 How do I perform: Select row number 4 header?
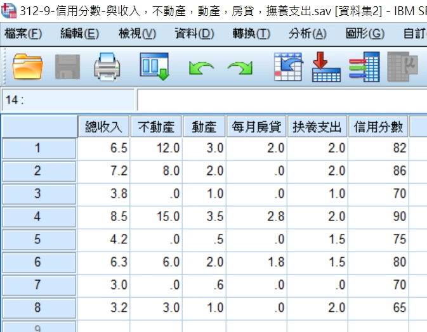coord(37,217)
